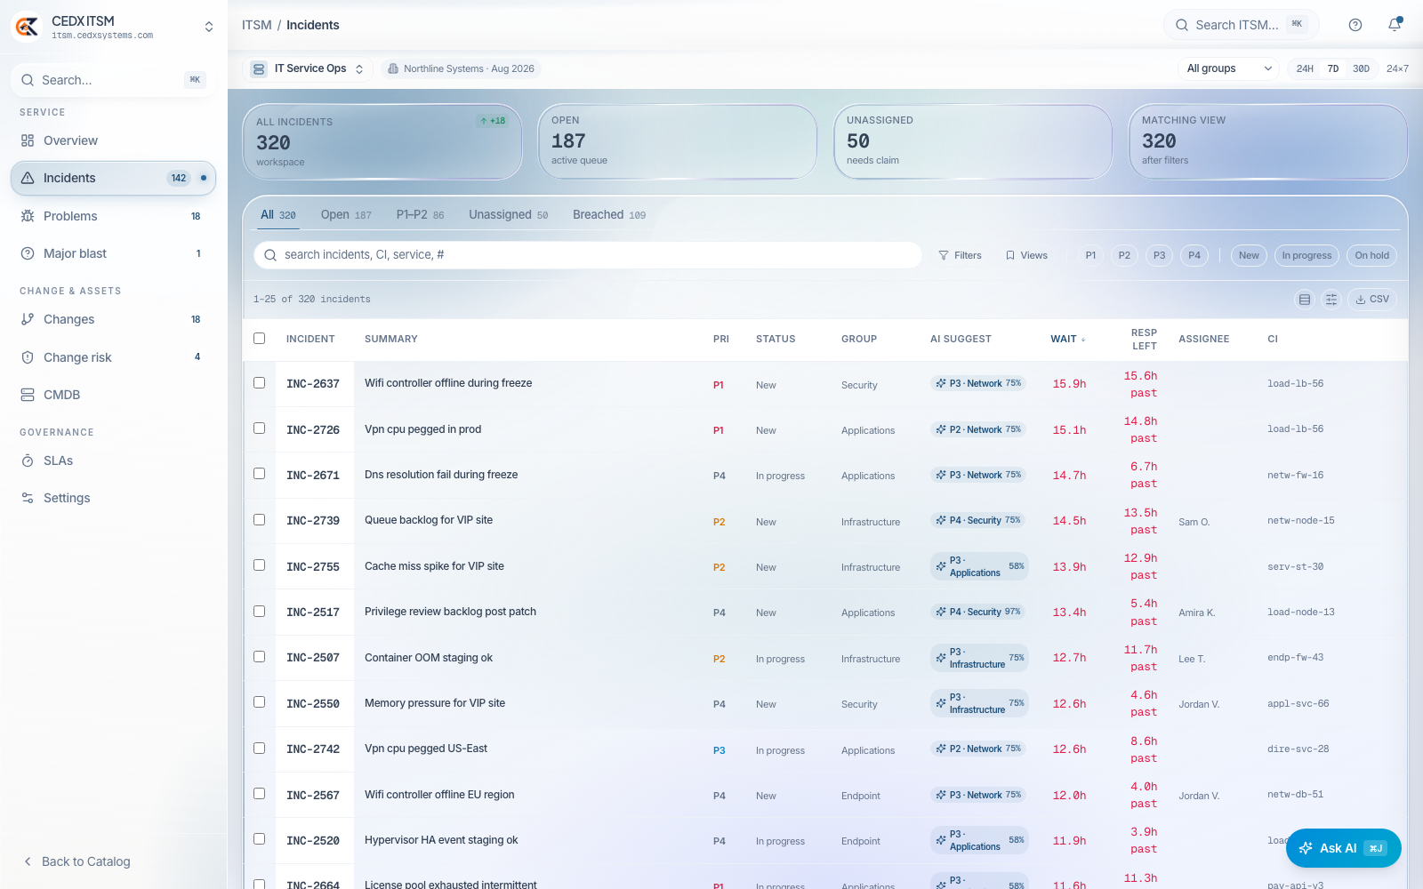Focus the search incidents input field
Screen dimensions: 1423x889
(588, 255)
